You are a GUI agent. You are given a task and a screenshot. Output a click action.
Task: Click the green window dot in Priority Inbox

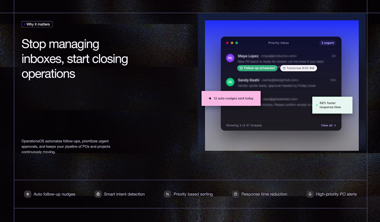click(x=237, y=43)
